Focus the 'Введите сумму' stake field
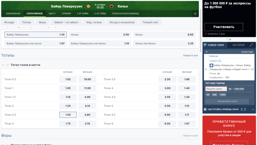257x145 pixels. (216, 89)
